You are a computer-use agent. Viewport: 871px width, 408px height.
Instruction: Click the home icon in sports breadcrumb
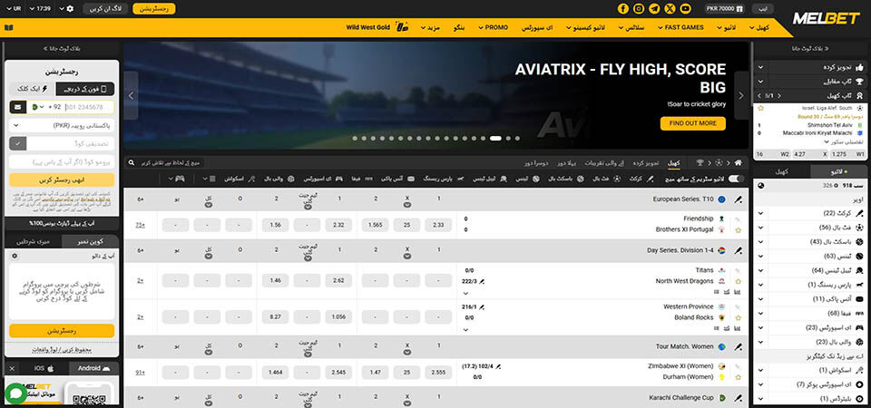coord(738,162)
